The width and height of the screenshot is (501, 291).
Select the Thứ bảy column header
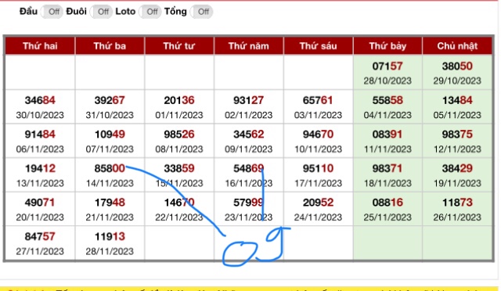[x=387, y=46]
